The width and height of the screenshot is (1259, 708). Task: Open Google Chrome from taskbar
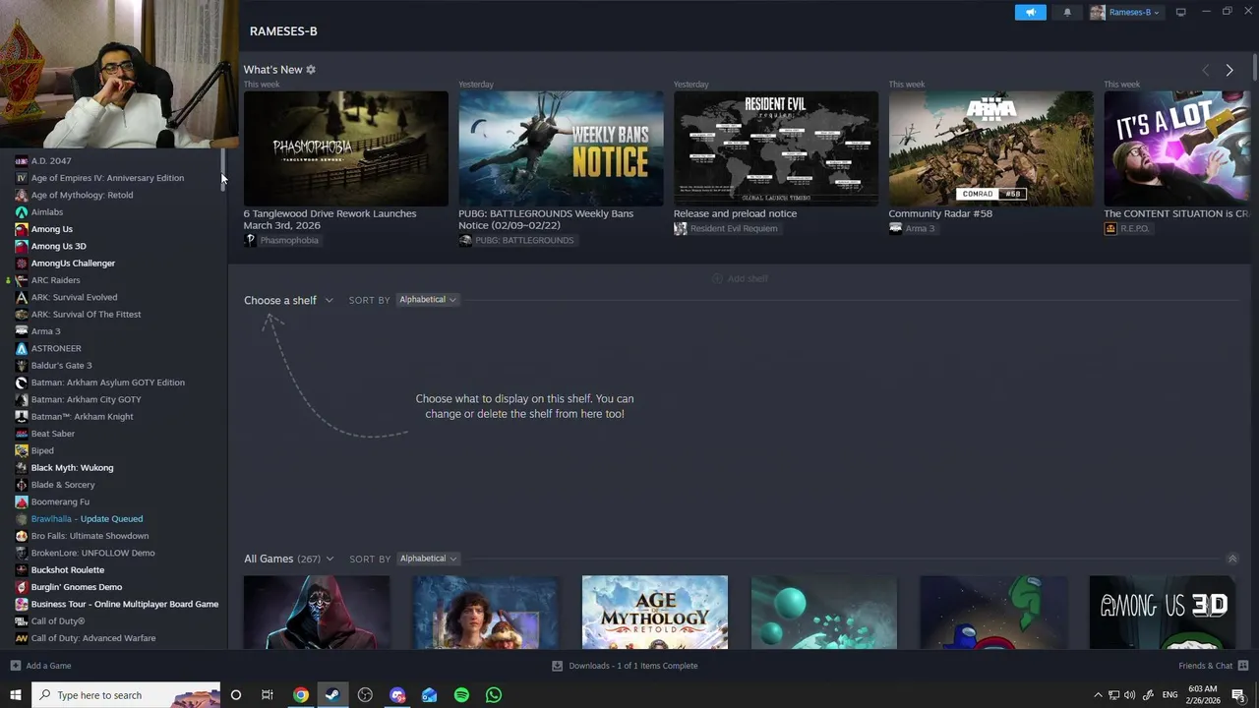(x=301, y=695)
